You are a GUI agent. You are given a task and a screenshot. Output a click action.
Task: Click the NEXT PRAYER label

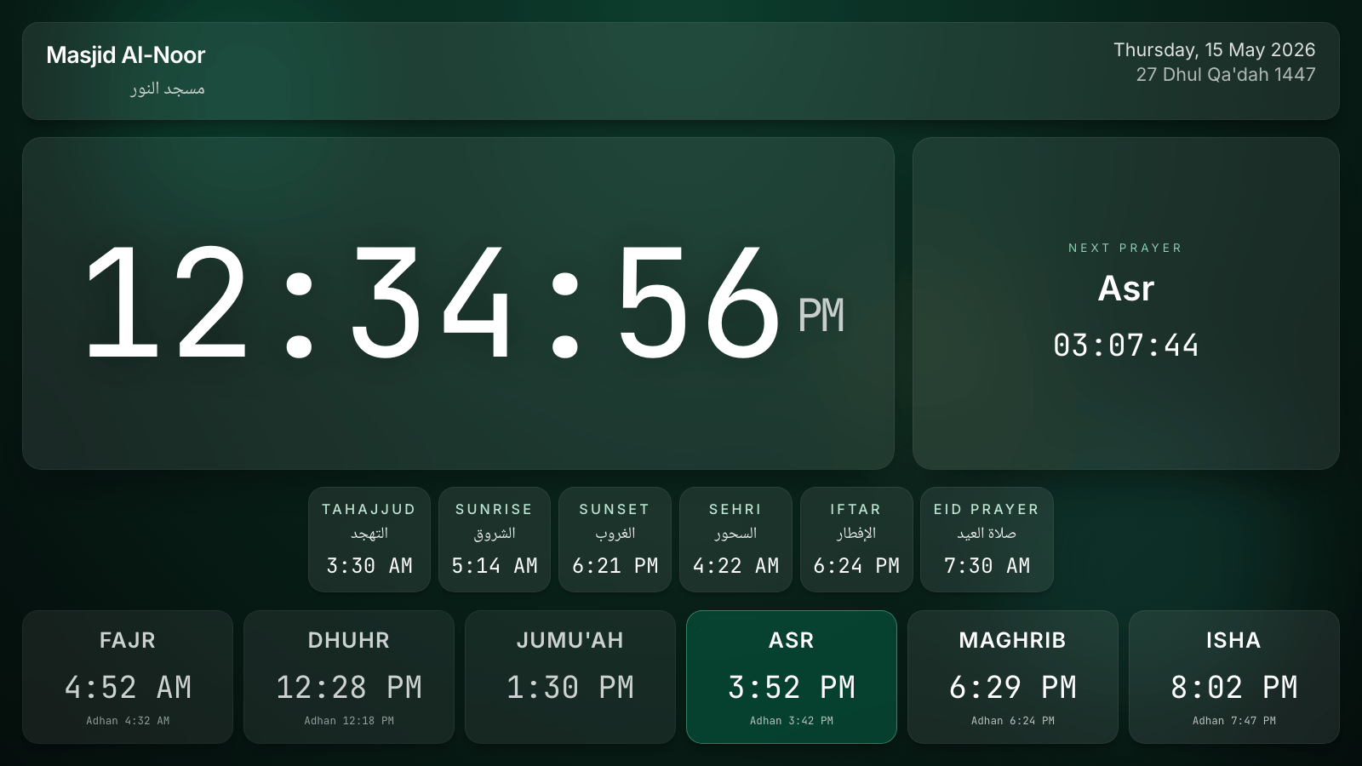1125,248
